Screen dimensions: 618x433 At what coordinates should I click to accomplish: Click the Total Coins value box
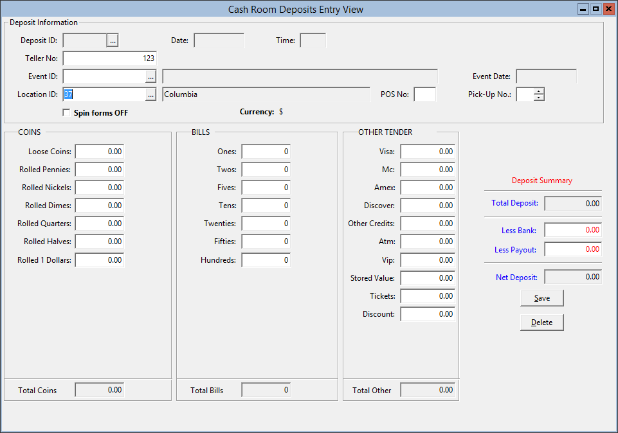click(x=99, y=390)
